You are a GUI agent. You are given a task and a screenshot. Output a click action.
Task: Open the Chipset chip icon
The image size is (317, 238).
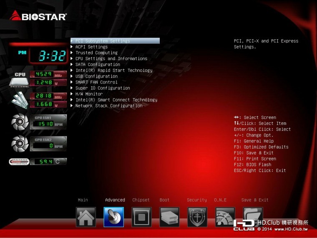[141, 217]
